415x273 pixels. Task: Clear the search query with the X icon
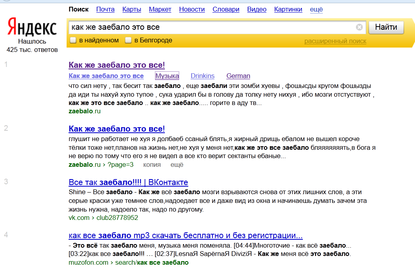point(359,27)
